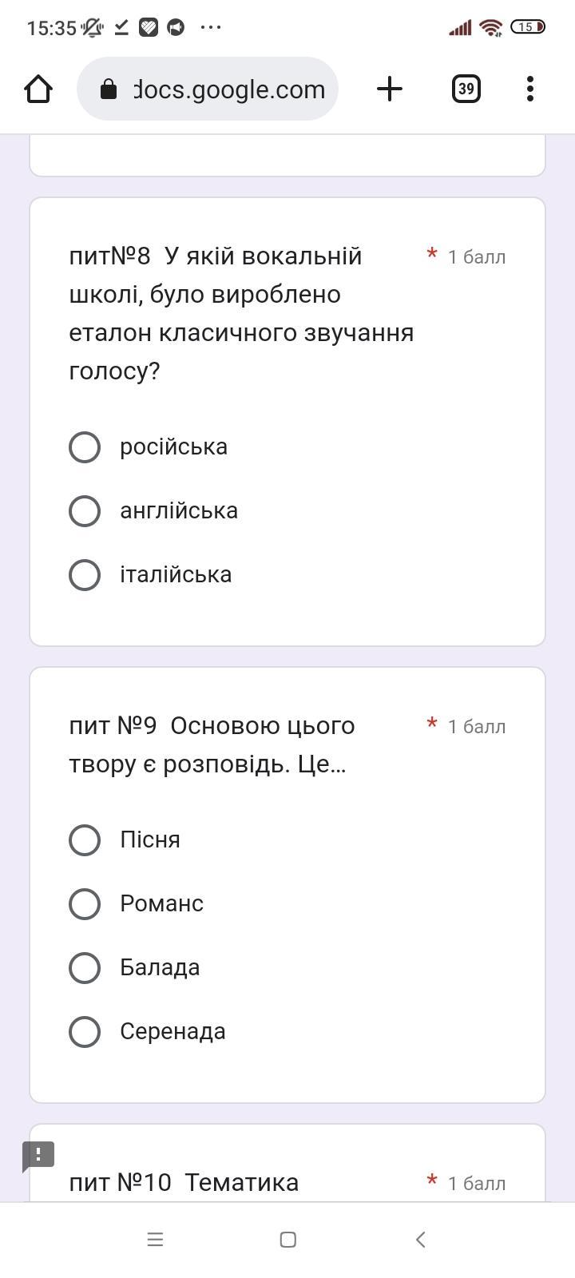Choose the італійська answer

(85, 575)
